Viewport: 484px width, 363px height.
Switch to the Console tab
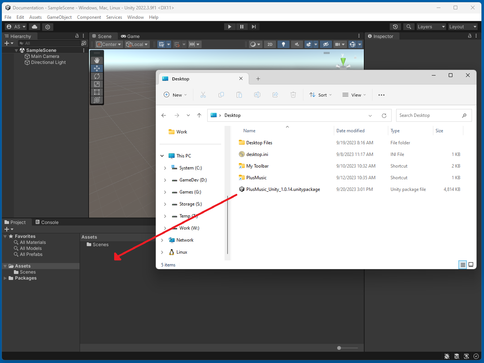(x=47, y=222)
